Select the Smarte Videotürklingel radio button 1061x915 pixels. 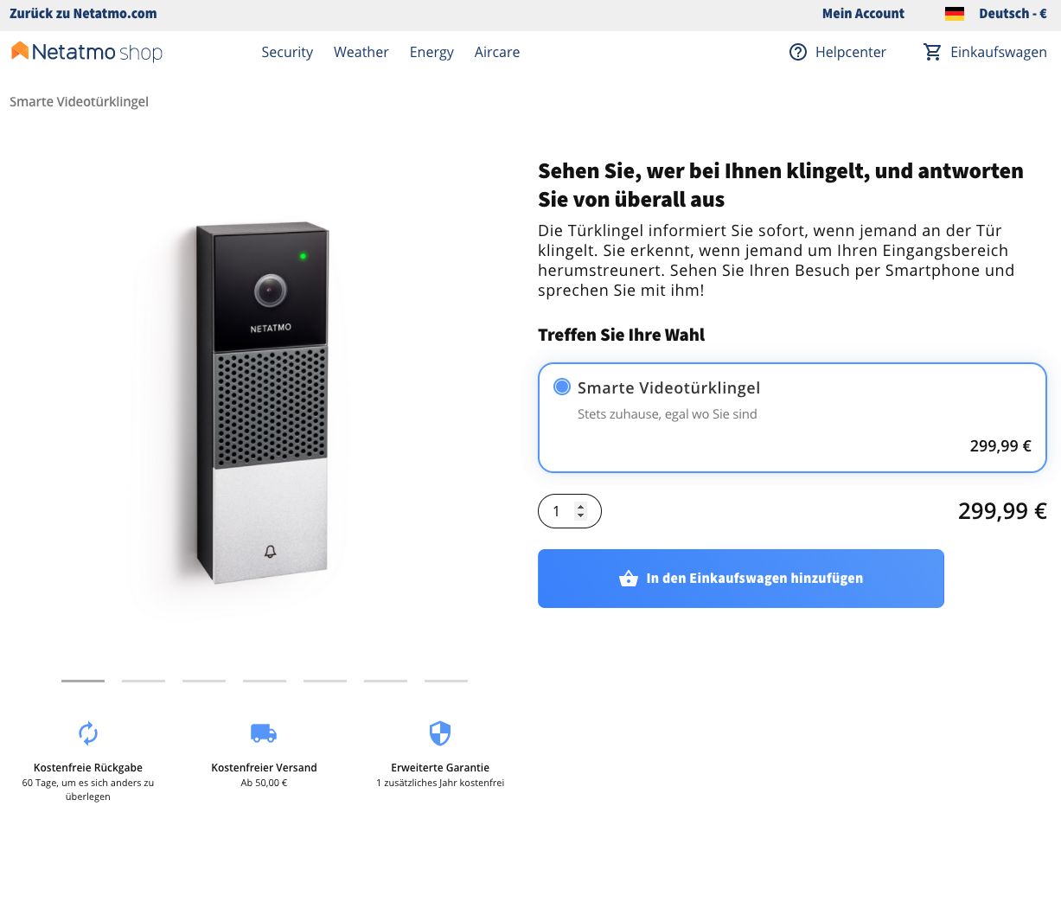(x=562, y=387)
